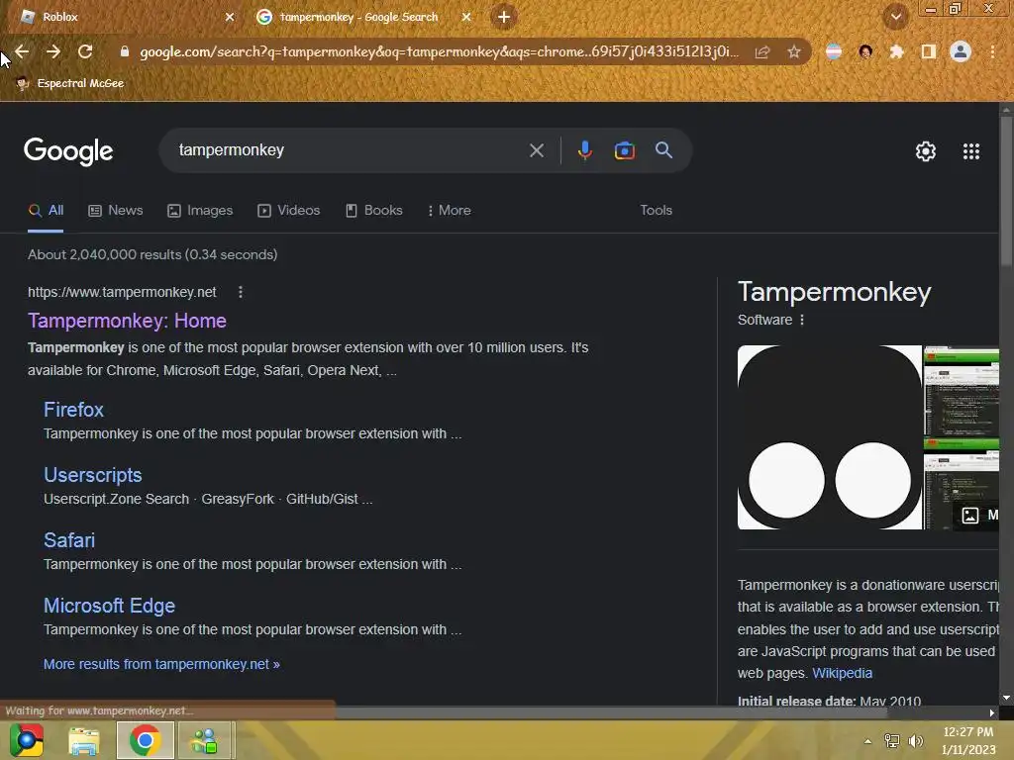The image size is (1014, 760).
Task: Submit search with the magnifier icon
Action: (663, 150)
